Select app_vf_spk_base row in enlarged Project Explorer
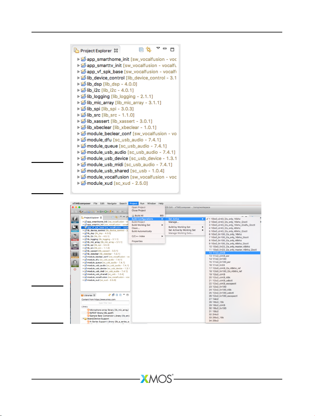Image resolution: width=315 pixels, height=416 pixels. (127, 72)
